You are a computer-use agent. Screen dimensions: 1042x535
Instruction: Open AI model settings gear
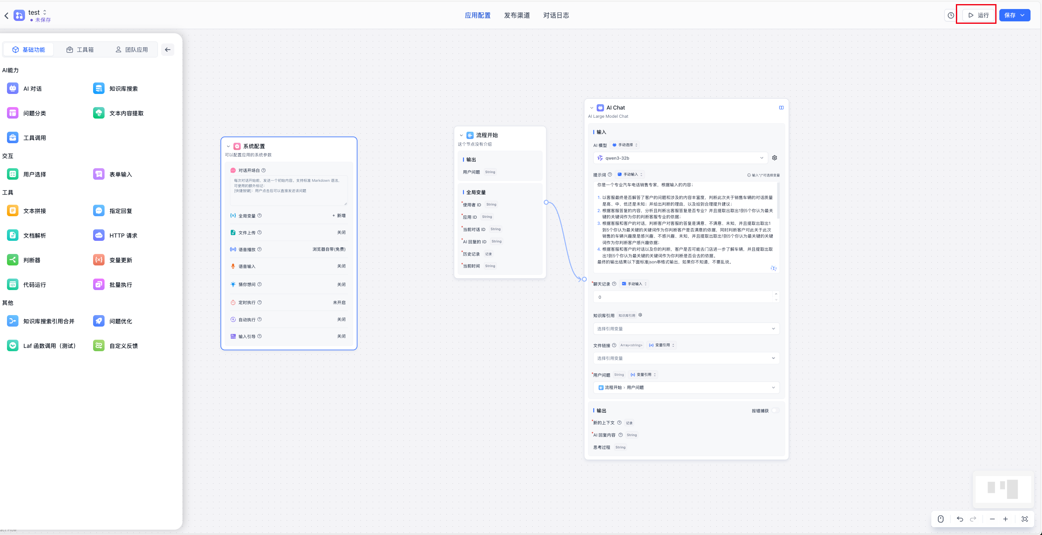tap(775, 158)
